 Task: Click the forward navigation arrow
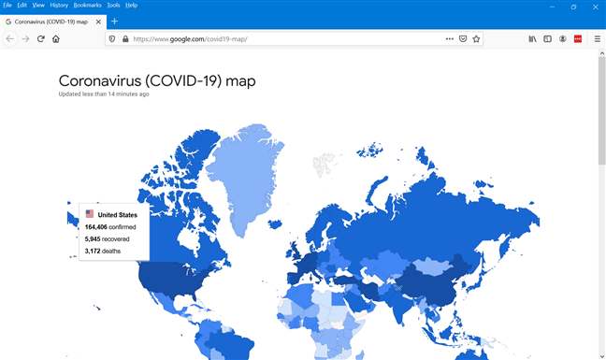click(25, 39)
